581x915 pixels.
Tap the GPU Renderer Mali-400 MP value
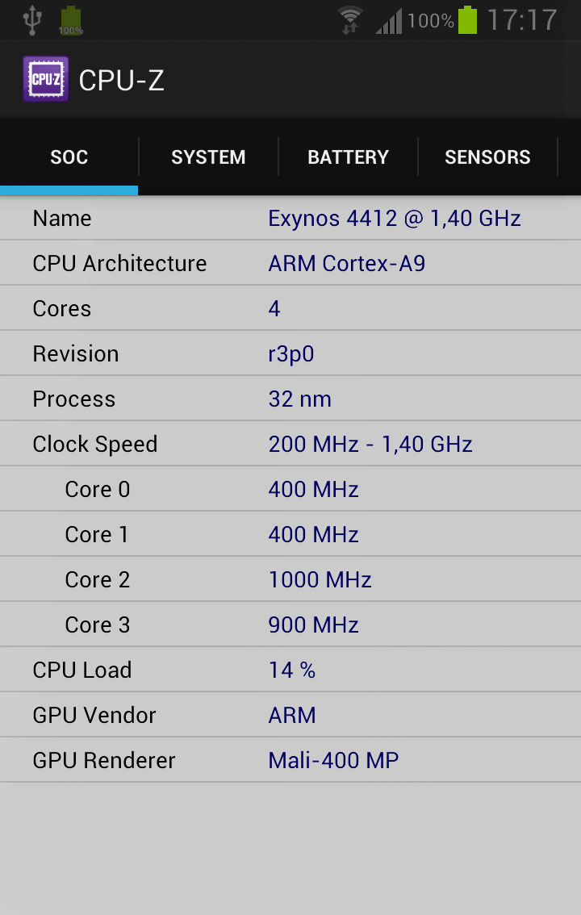tap(333, 761)
